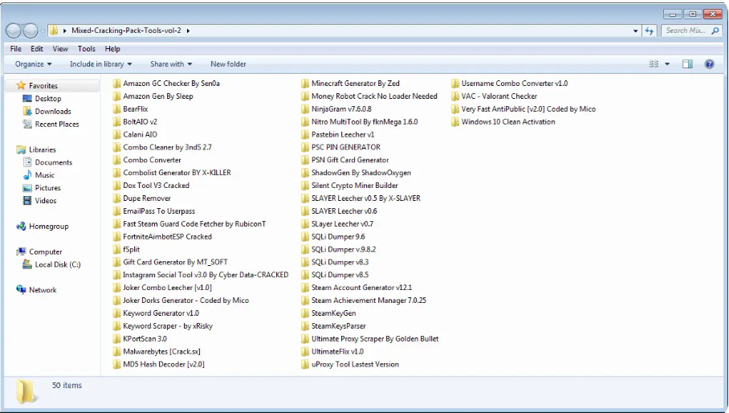Open the Help menu
729x413 pixels.
(x=112, y=49)
